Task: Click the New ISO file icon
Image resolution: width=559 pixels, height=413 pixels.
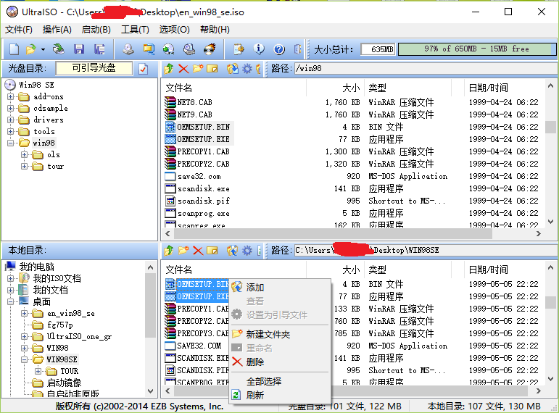Action: pos(14,49)
